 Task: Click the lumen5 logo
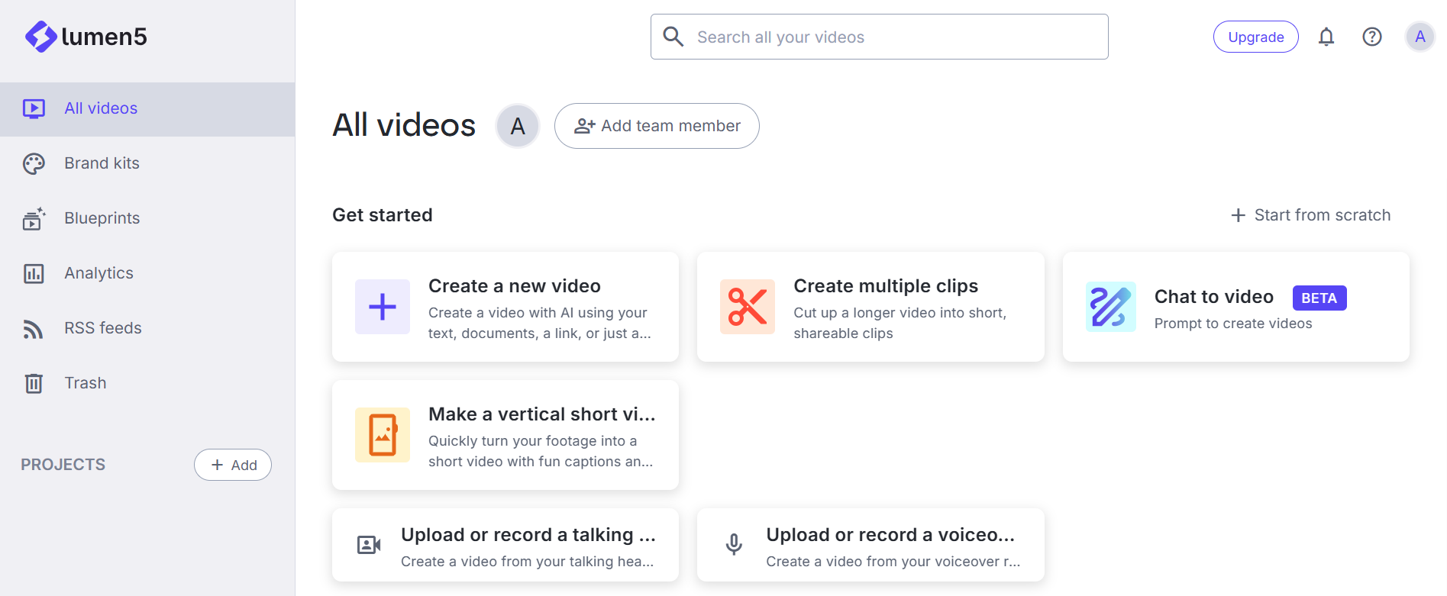[x=86, y=37]
